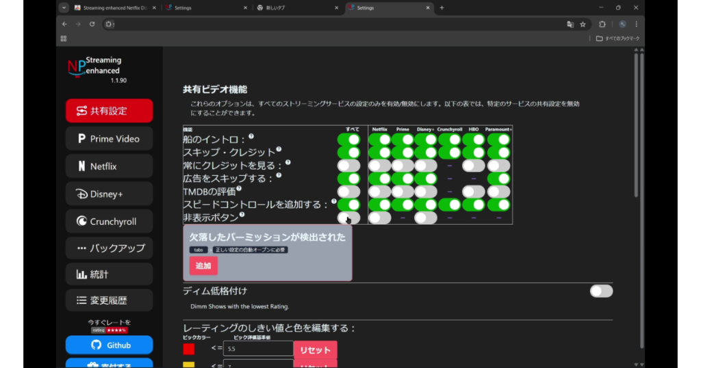Reload the page with the refresh icon
701x368 pixels.
click(x=92, y=24)
